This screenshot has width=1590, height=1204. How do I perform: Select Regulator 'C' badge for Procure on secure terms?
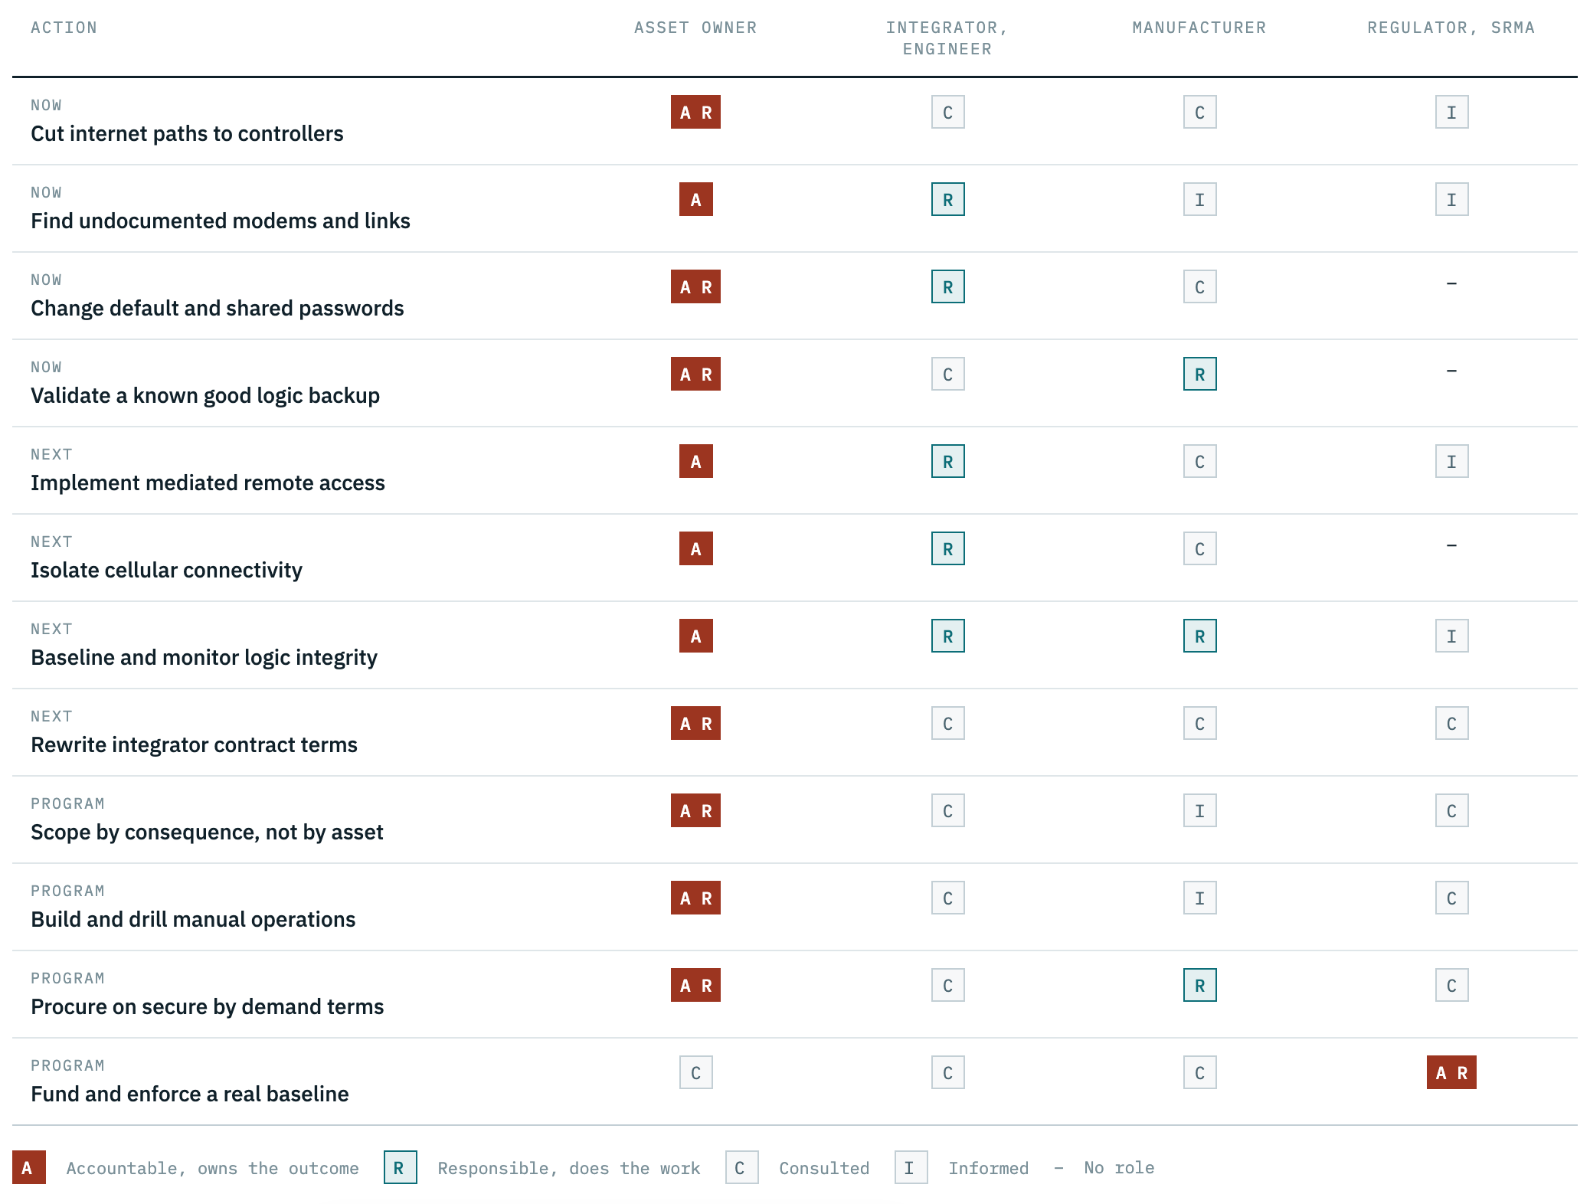pos(1451,985)
